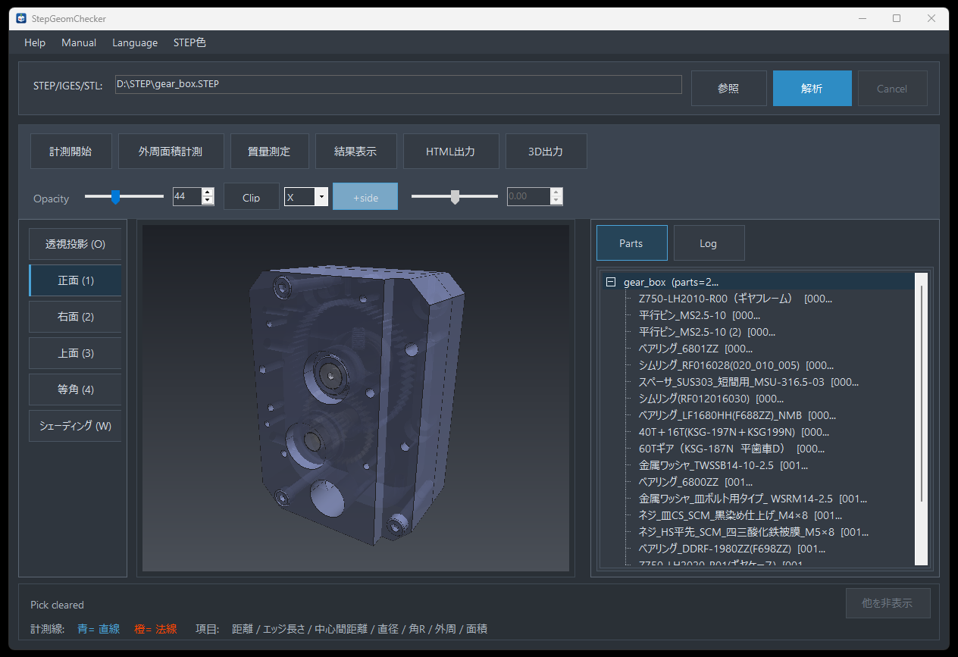Switch to isometric view 等角 (4)

(74, 389)
